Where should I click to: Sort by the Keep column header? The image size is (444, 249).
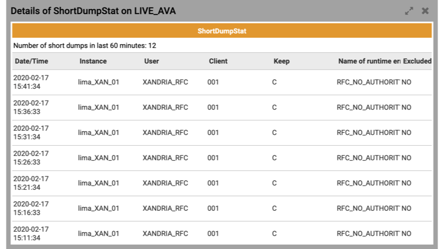coord(282,61)
